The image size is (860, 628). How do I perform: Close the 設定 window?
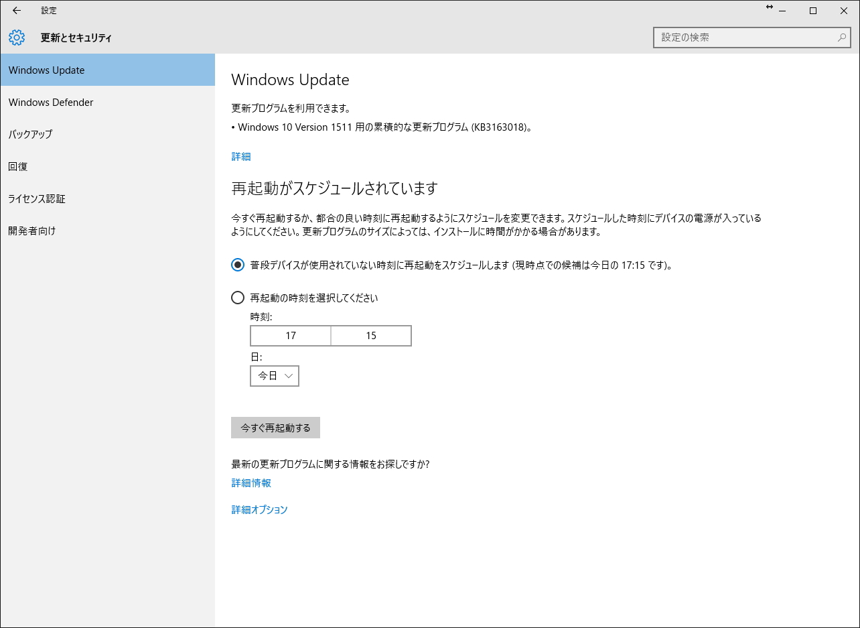pyautogui.click(x=844, y=10)
